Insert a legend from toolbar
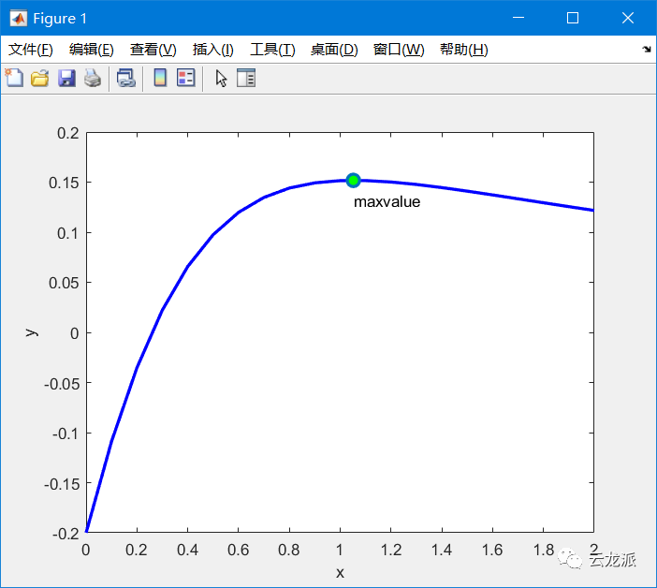 pyautogui.click(x=186, y=78)
